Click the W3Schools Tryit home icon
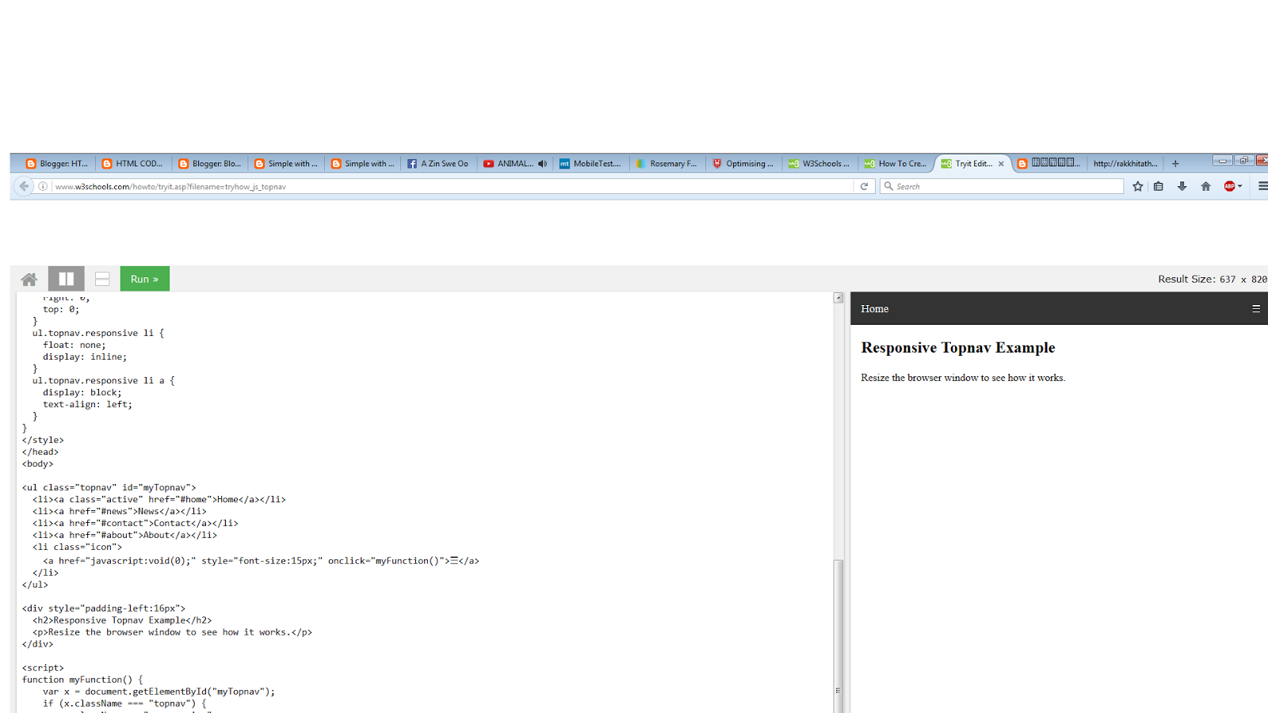The height and width of the screenshot is (713, 1268). point(29,278)
